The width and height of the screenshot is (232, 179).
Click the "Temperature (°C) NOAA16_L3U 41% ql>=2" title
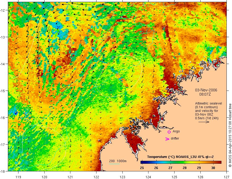pyautogui.click(x=180, y=157)
